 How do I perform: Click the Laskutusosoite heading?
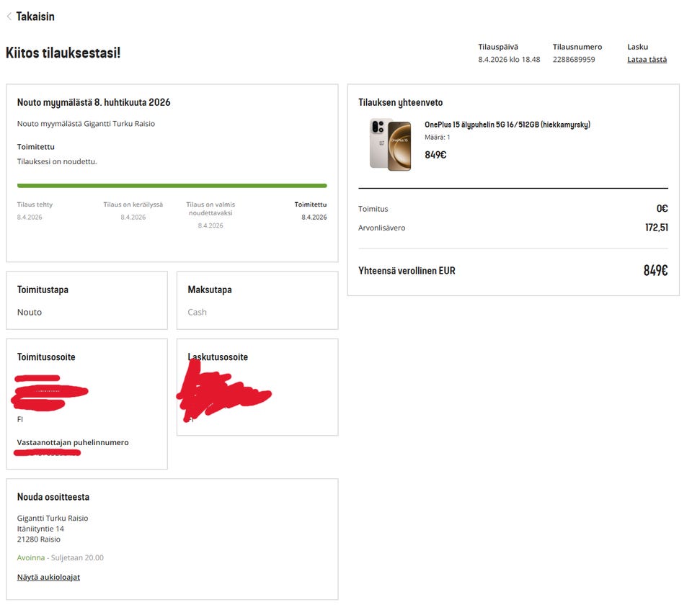tap(218, 357)
